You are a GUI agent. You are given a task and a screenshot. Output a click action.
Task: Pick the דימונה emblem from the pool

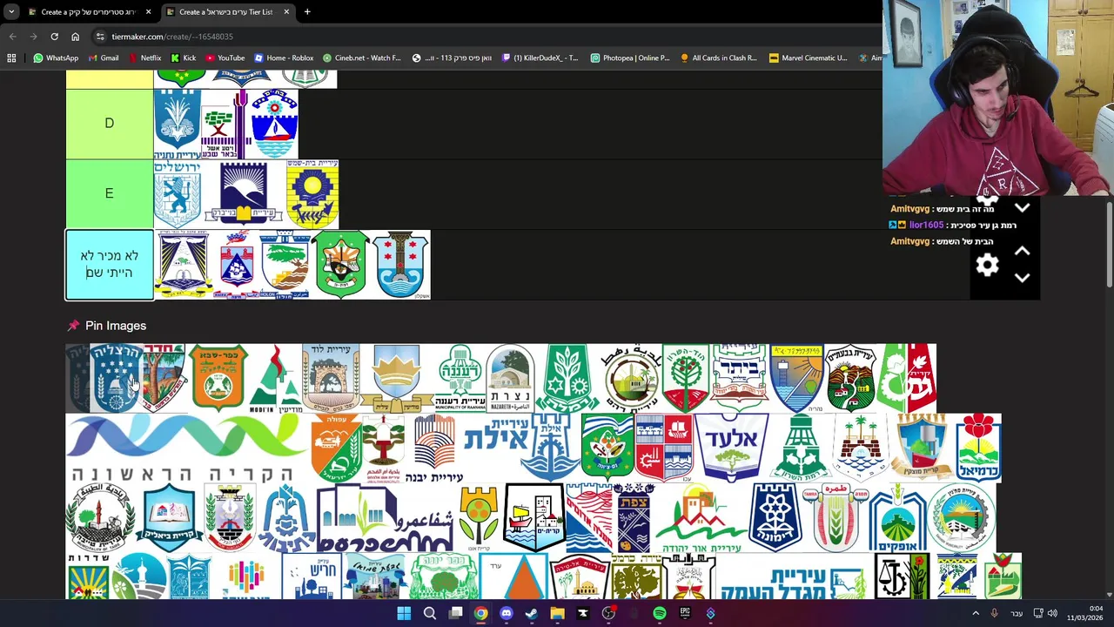(775, 518)
